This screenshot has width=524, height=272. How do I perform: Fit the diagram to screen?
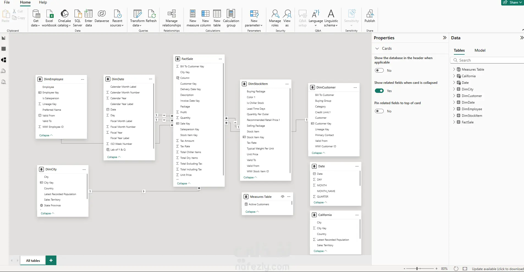pos(465,269)
